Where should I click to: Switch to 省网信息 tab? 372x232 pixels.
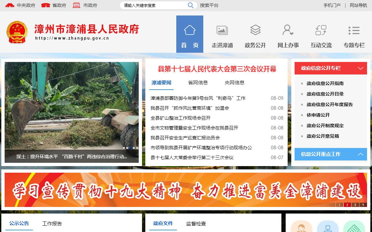pyautogui.click(x=198, y=83)
